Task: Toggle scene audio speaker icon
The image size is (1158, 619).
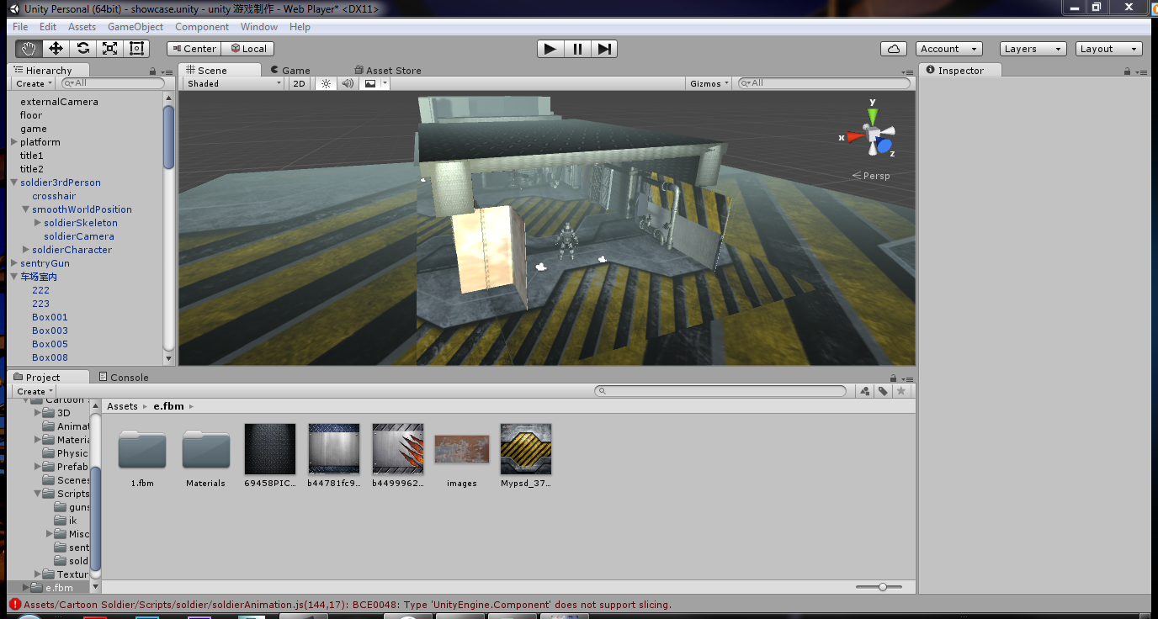Action: coord(347,83)
